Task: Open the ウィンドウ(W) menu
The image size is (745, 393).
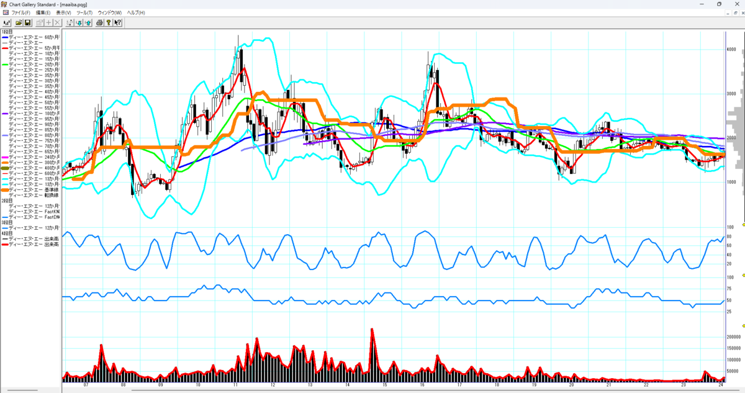Action: 110,12
